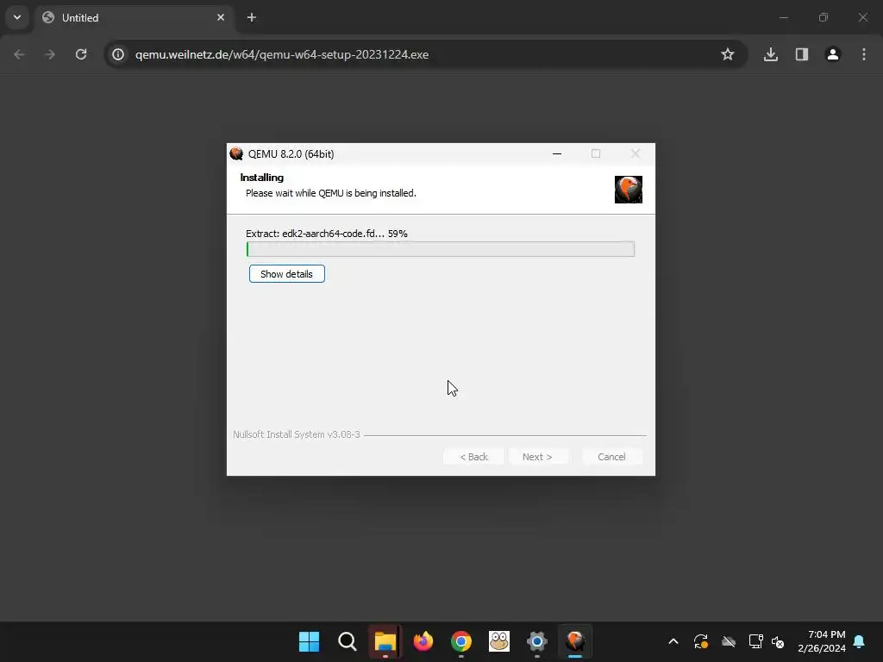Open File Explorer from taskbar
Image resolution: width=883 pixels, height=662 pixels.
pyautogui.click(x=385, y=641)
